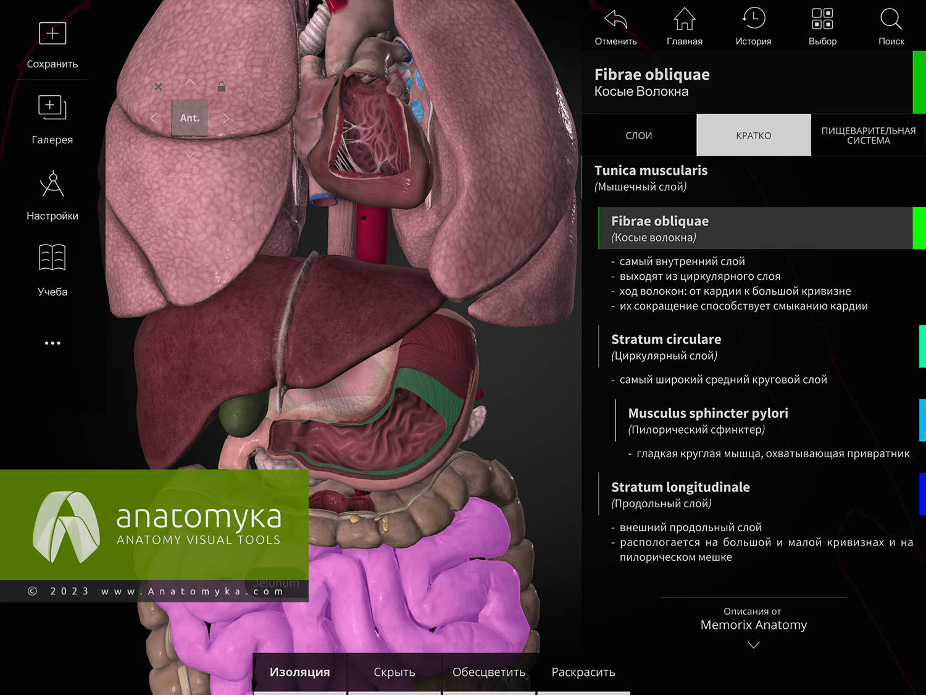Open ПИЩЕВАРИТЕЛЬНАЯ СИСТЕМА tab
926x695 pixels.
tap(869, 135)
